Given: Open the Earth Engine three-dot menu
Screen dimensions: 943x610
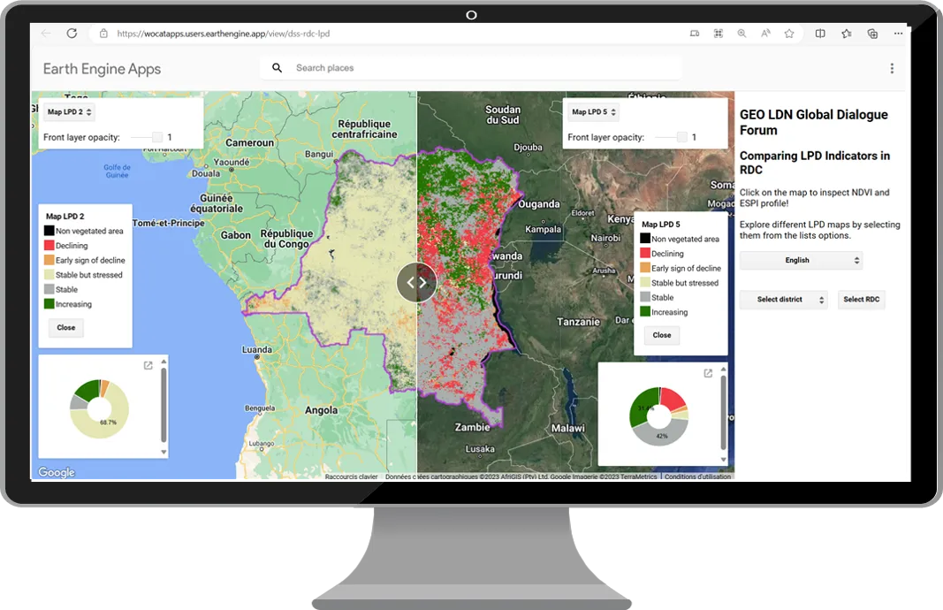Looking at the screenshot, I should [x=892, y=68].
